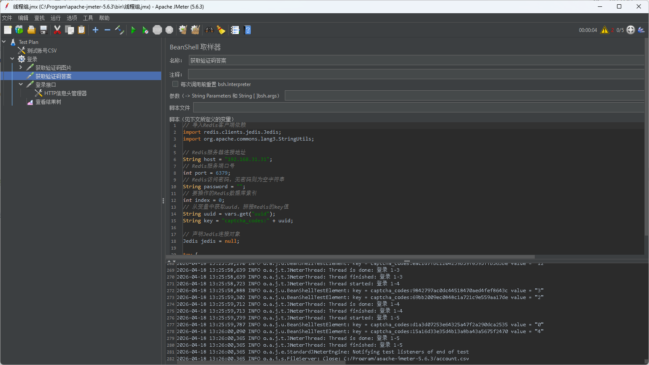Click the 脚本文件 path field
The width and height of the screenshot is (649, 365).
click(419, 108)
